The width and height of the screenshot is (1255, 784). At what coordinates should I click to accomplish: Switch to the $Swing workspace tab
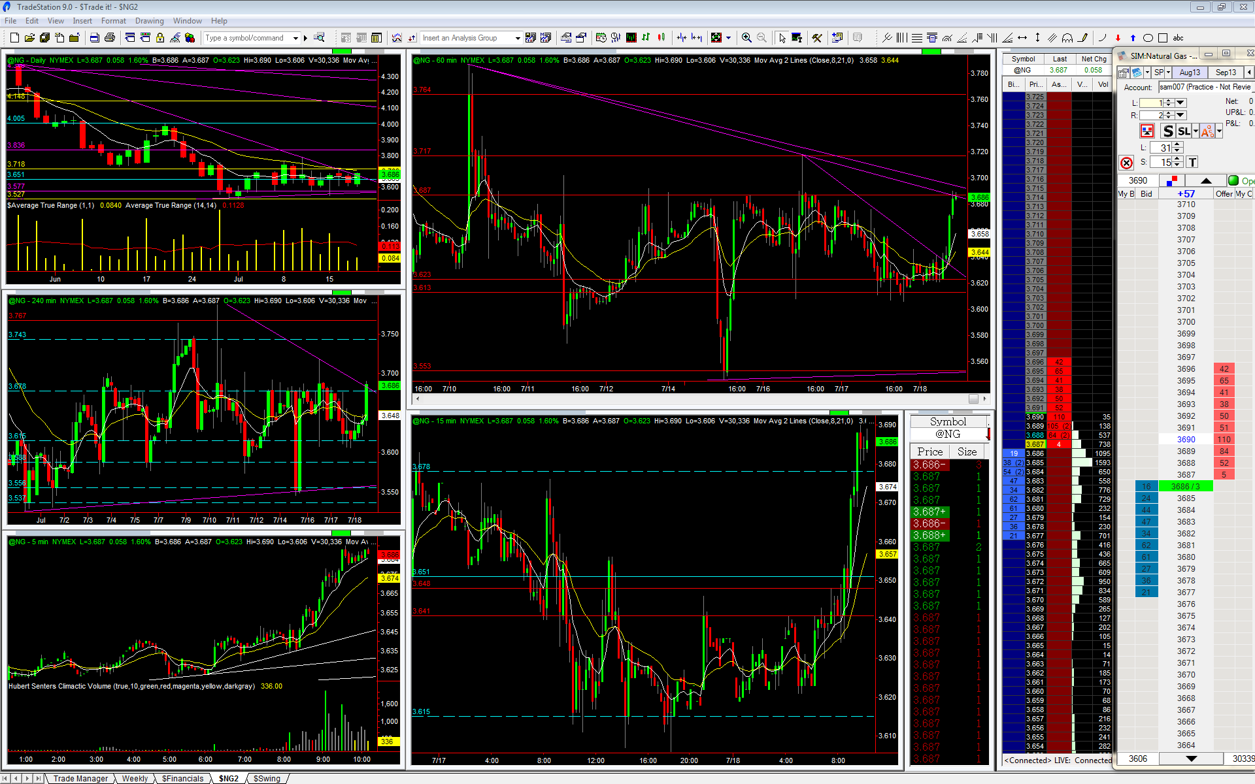tap(267, 778)
